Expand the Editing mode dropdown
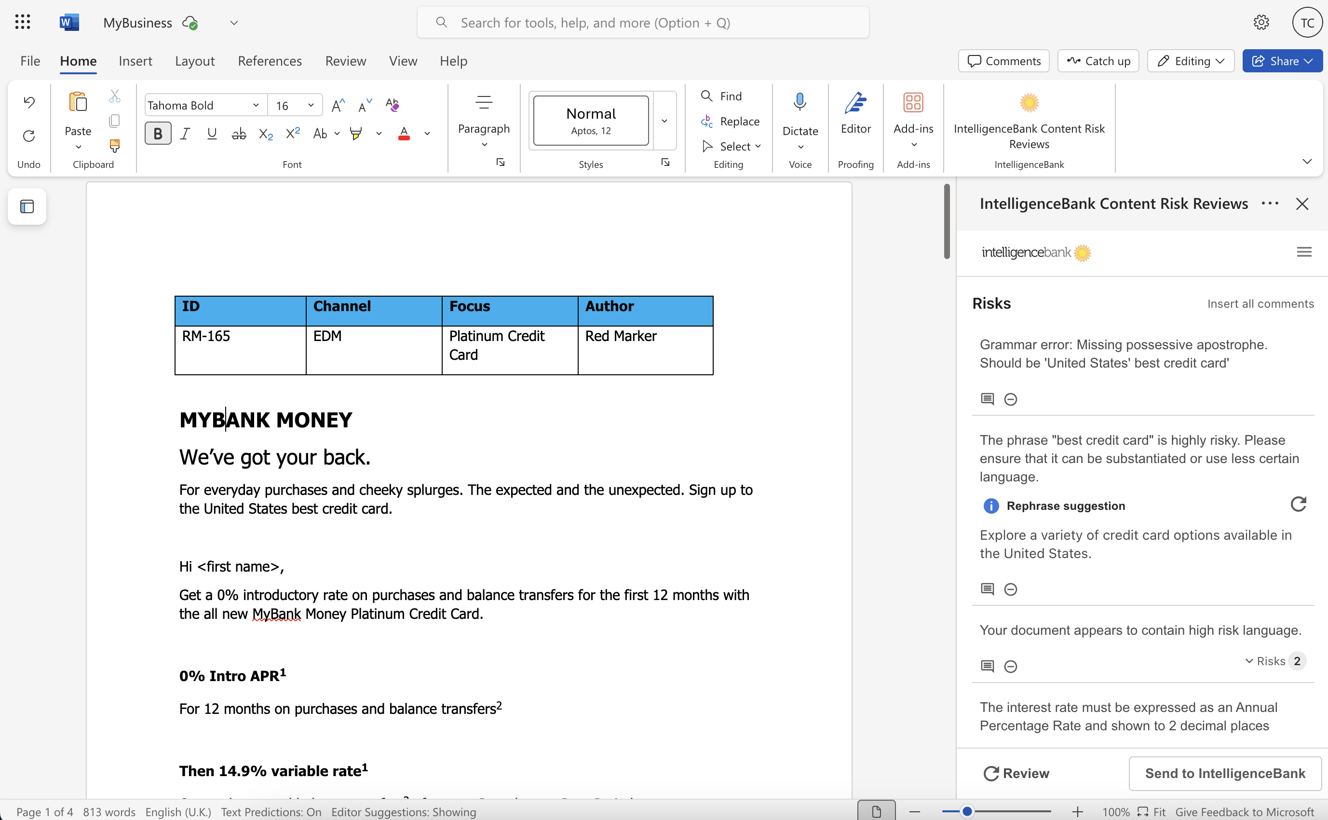The width and height of the screenshot is (1328, 820). pos(1191,61)
